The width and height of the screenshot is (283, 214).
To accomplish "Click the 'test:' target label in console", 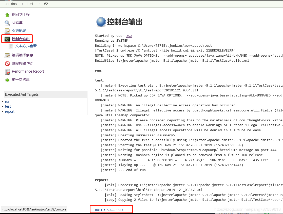I will 100,80.
